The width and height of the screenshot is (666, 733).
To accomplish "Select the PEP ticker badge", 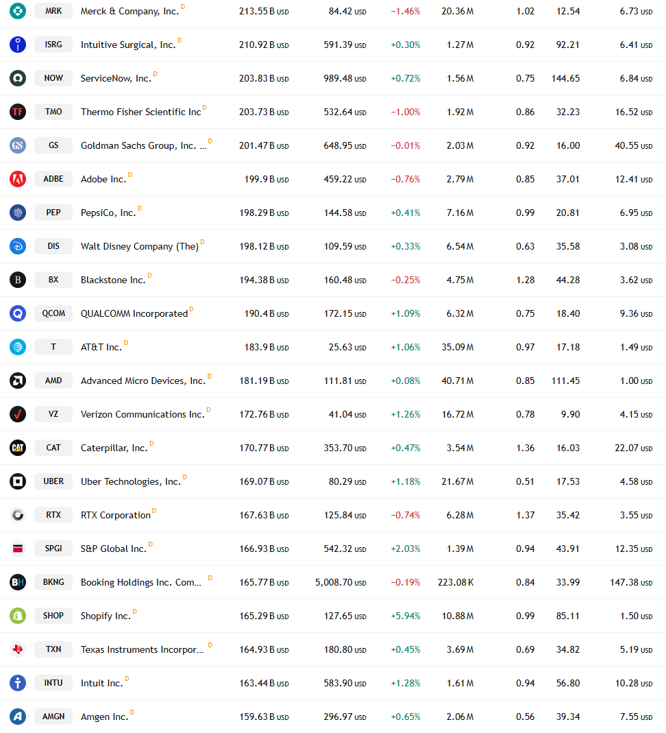I will pos(53,213).
